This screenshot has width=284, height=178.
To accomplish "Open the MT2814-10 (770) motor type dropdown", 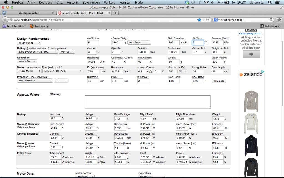I will [x=62, y=71].
